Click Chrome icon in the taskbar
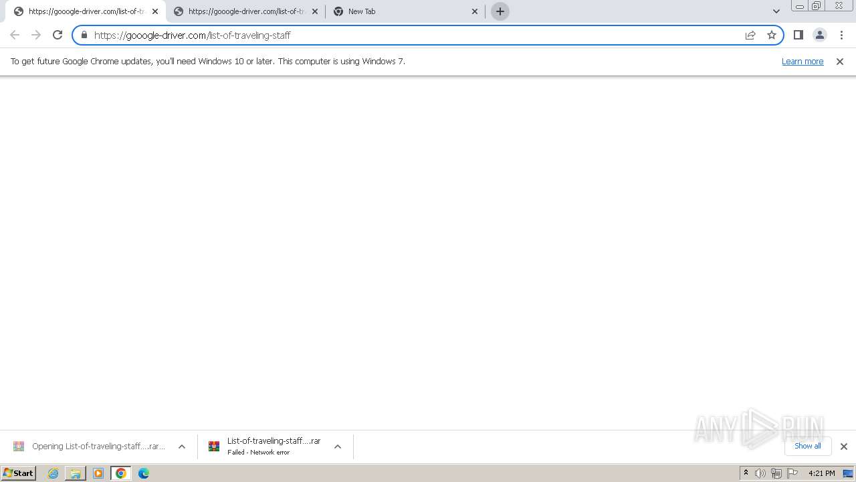This screenshot has width=856, height=482. pos(121,473)
